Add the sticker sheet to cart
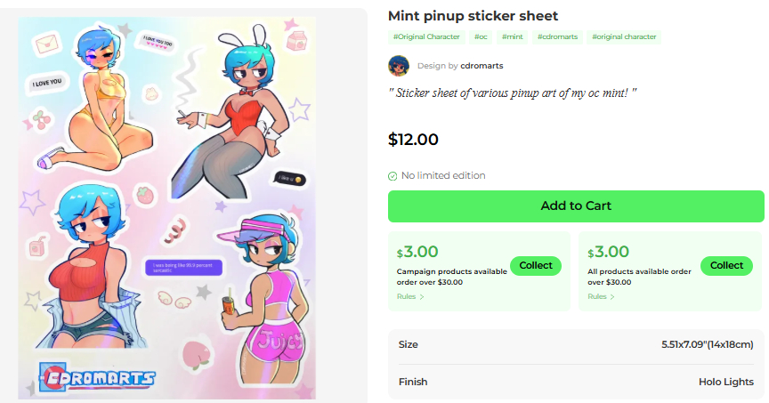769x403 pixels. (x=576, y=206)
